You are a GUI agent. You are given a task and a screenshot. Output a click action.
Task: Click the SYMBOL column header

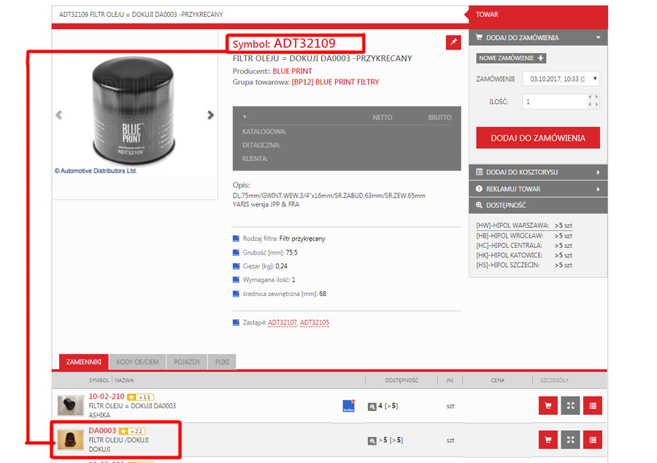pyautogui.click(x=99, y=381)
